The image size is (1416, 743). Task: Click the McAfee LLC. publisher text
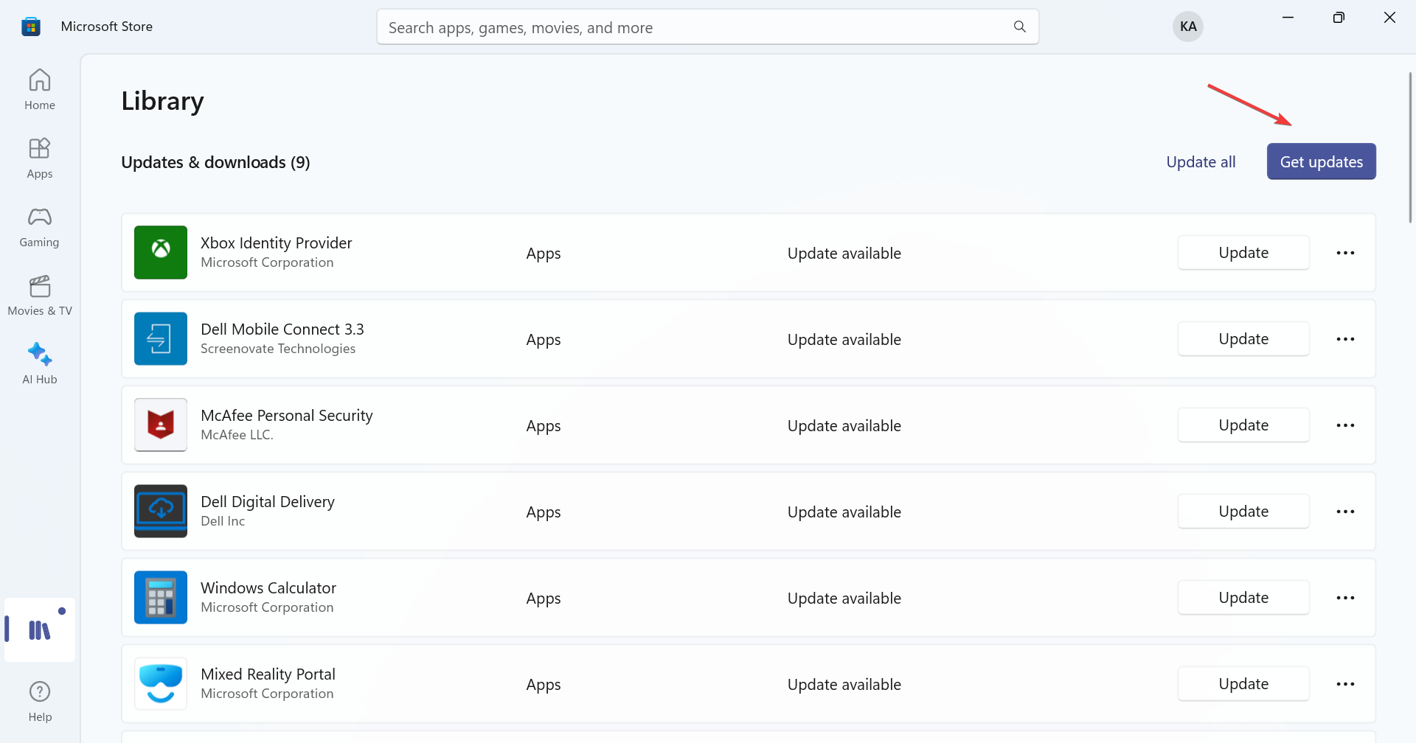tap(237, 435)
